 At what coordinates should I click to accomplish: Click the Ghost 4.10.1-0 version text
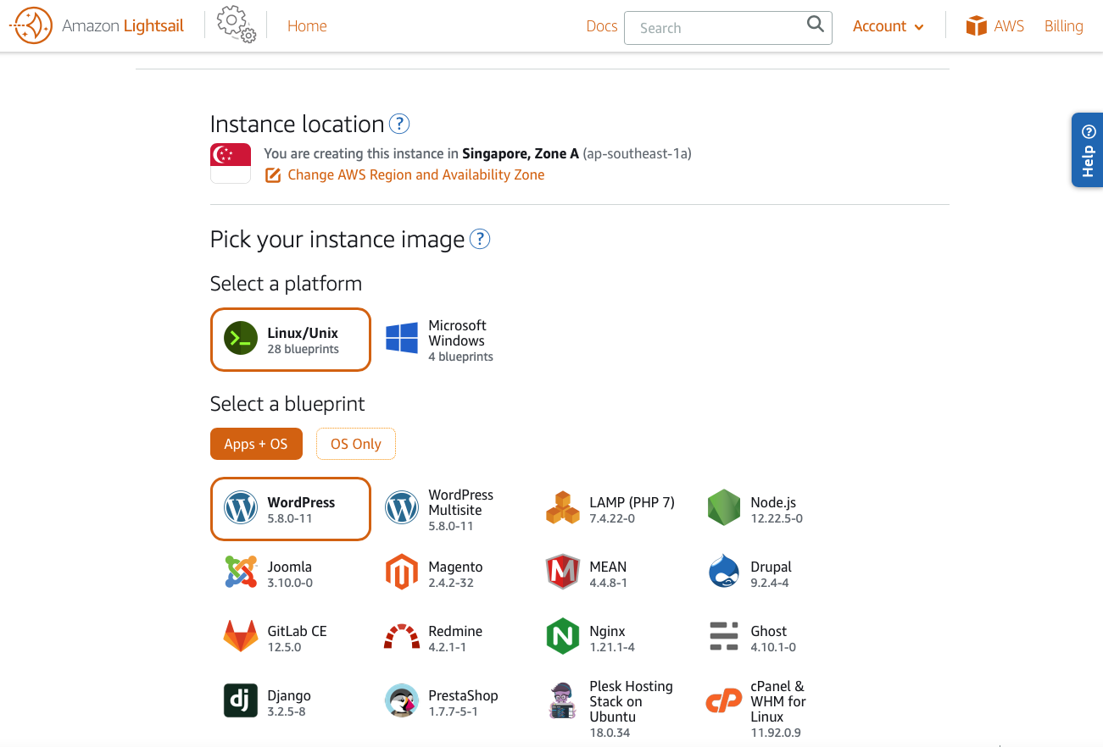(773, 647)
